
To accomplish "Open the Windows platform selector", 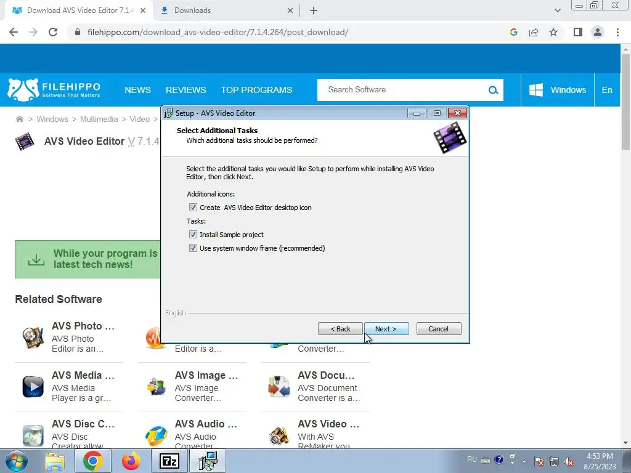I will coord(557,90).
